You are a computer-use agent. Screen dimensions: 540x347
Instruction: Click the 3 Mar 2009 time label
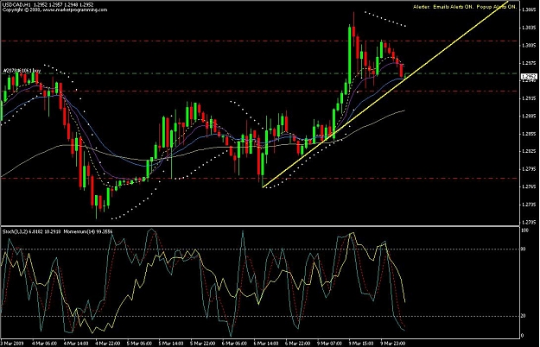click(x=12, y=344)
